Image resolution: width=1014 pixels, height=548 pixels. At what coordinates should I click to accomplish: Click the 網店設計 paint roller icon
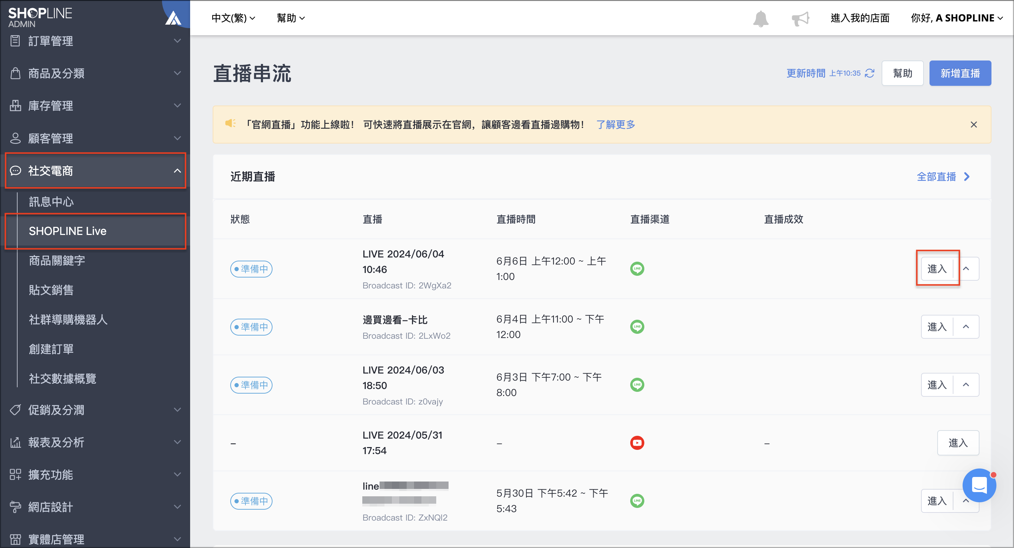(x=15, y=507)
